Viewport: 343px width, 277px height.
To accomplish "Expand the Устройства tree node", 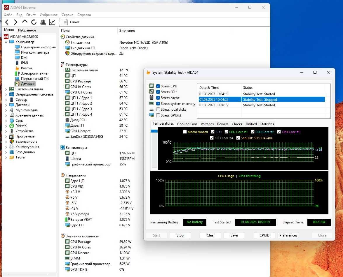I will click(6, 131).
